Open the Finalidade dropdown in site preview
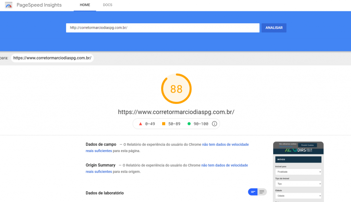 299,172
